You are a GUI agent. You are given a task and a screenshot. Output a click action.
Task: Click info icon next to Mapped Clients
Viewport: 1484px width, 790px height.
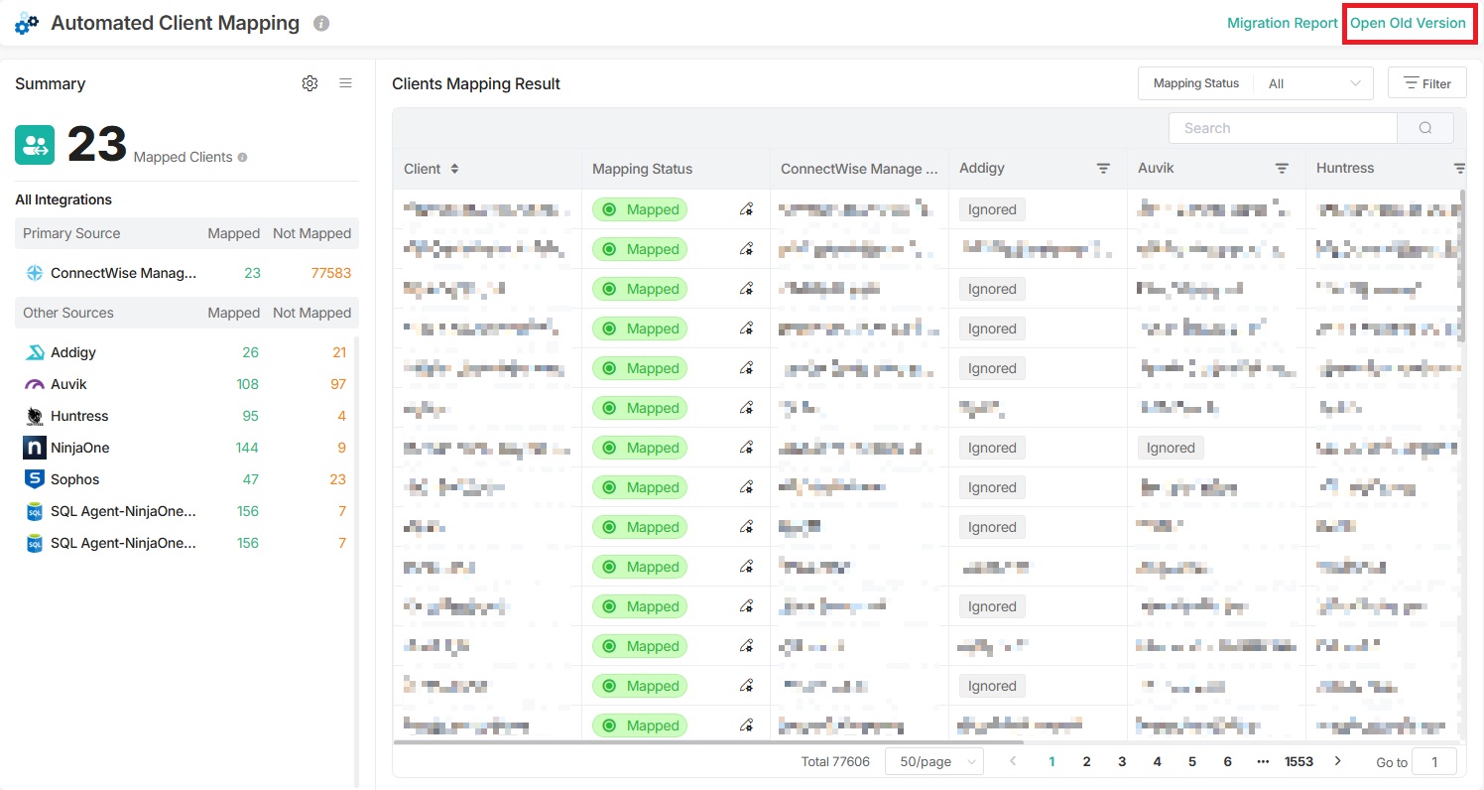click(x=243, y=157)
